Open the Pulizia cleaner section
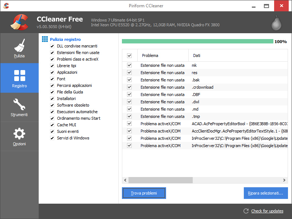 click(19, 48)
